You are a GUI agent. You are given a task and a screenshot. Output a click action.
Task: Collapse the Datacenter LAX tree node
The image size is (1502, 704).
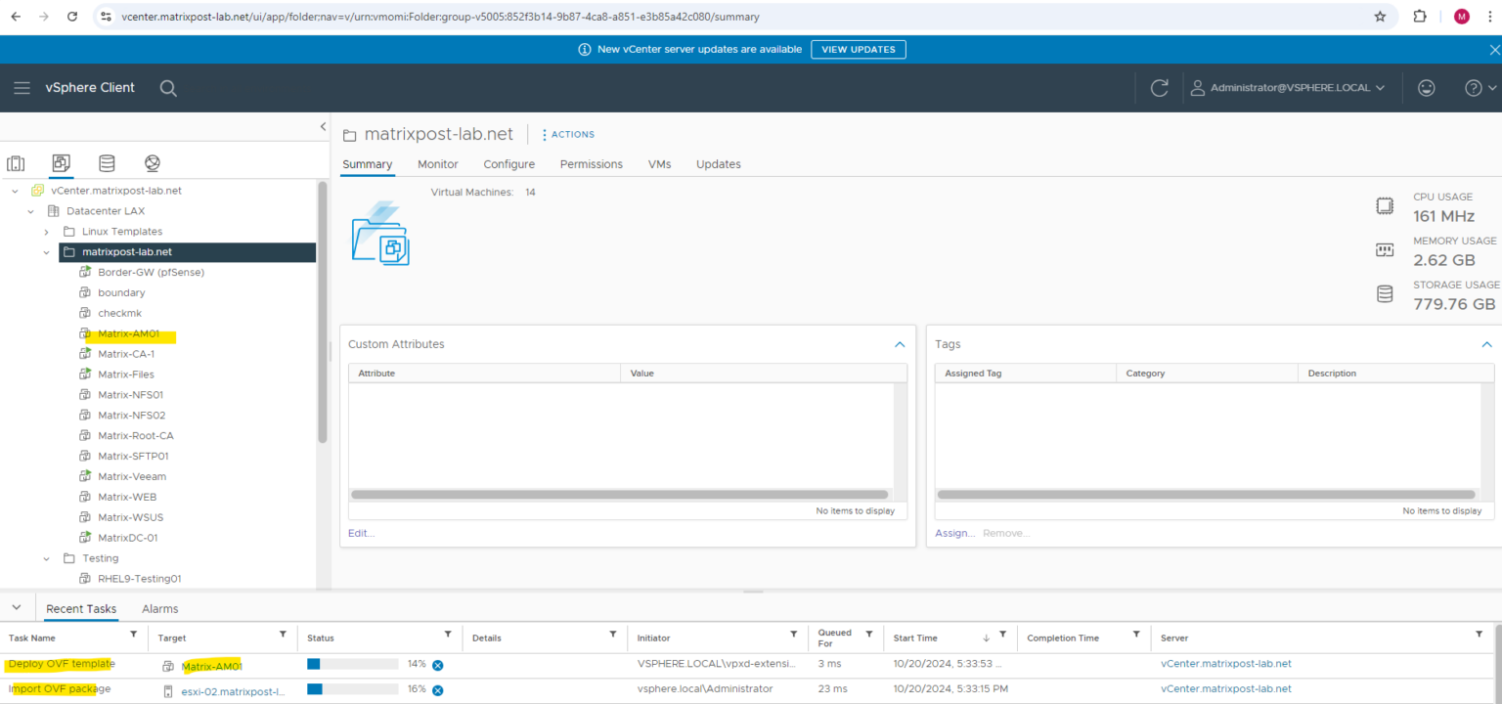click(30, 210)
